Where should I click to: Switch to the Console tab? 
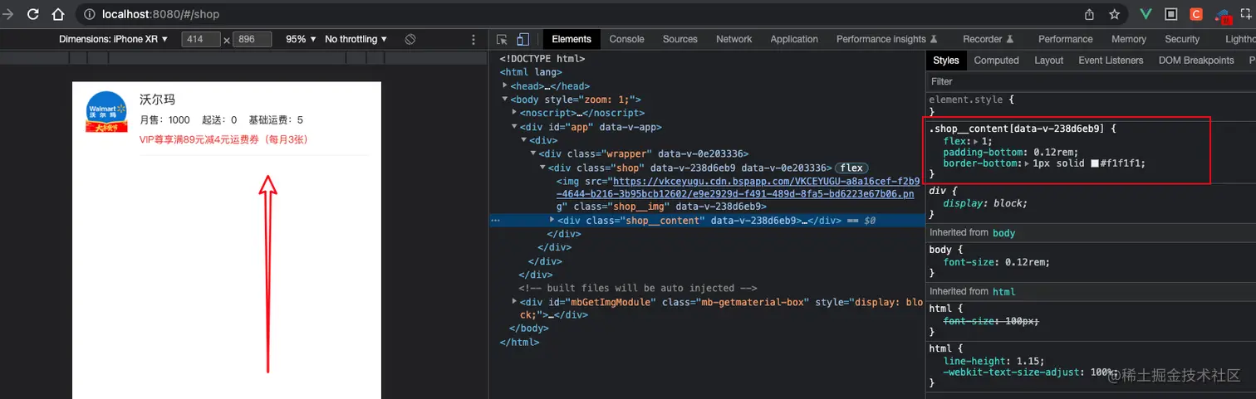(626, 39)
